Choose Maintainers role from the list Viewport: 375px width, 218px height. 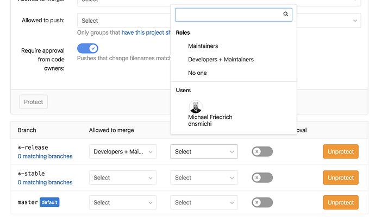203,46
